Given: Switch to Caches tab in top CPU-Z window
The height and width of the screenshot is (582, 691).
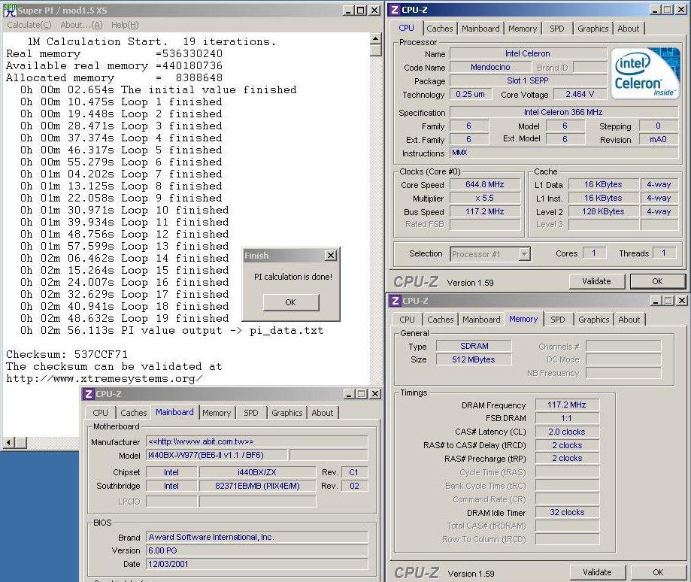Looking at the screenshot, I should click(440, 29).
